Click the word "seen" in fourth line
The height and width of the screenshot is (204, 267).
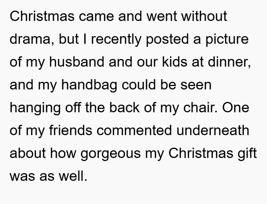coord(196,85)
